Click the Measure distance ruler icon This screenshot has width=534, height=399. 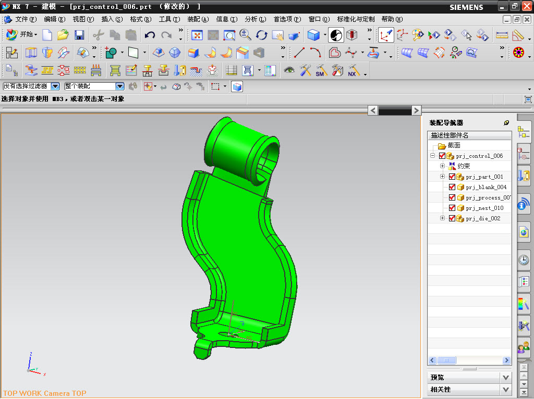click(x=502, y=35)
